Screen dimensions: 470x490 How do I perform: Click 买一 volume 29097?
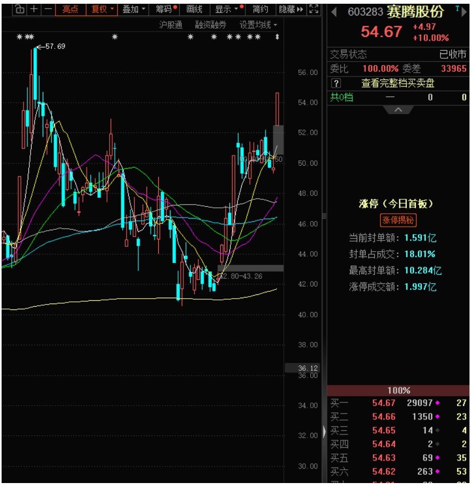420,403
